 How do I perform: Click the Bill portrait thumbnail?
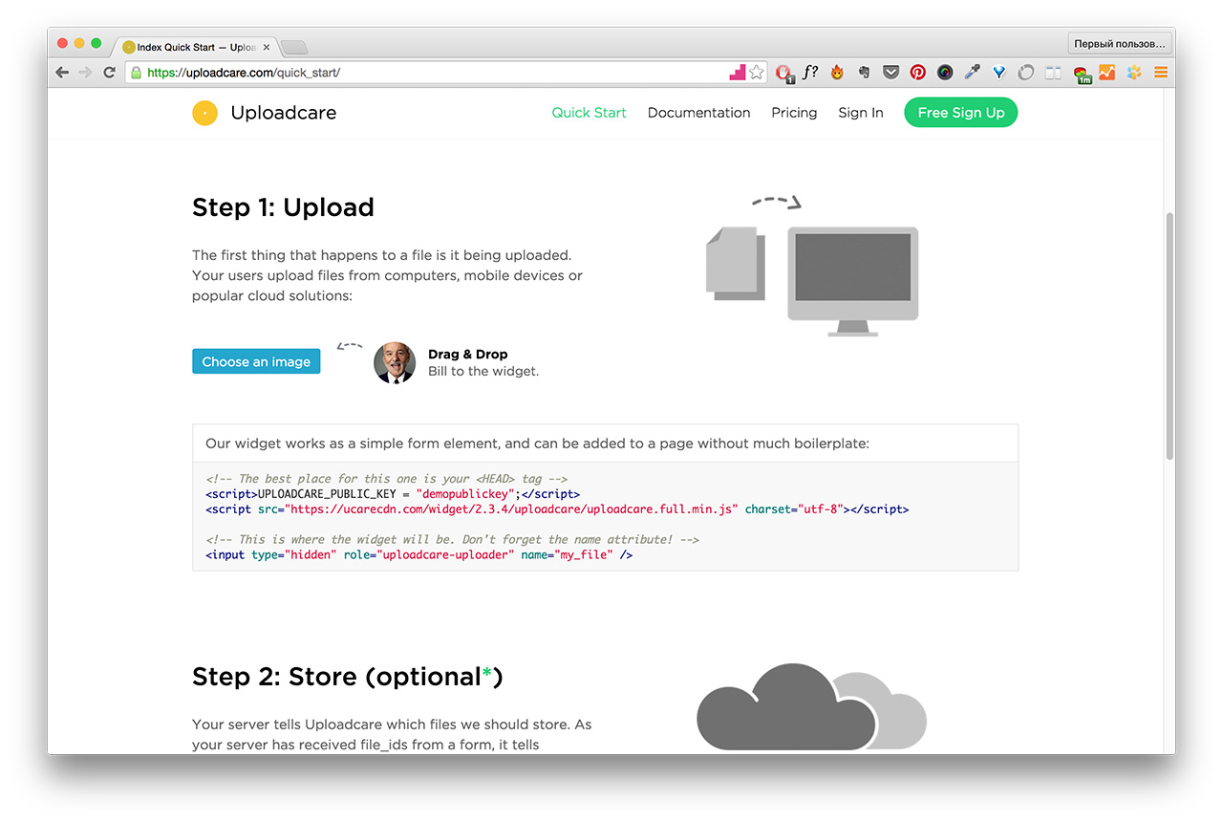pos(395,362)
